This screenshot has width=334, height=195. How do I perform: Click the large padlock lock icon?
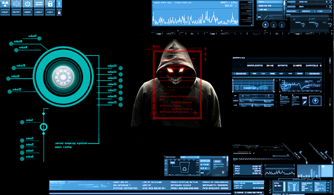coord(50,4)
